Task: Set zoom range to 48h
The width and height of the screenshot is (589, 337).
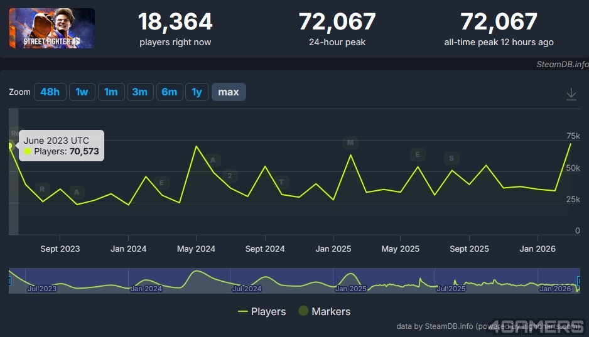Action: 50,92
